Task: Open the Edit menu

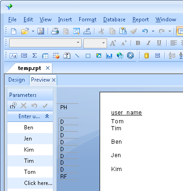Action: click(28, 19)
